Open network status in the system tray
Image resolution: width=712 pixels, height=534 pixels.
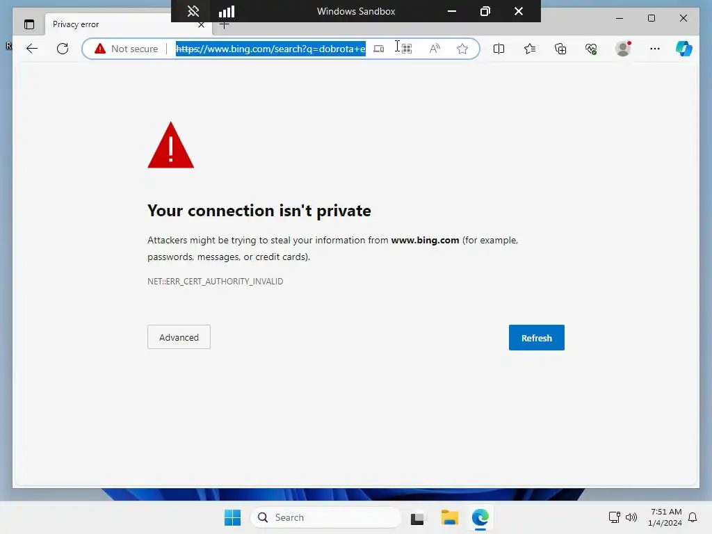click(615, 517)
